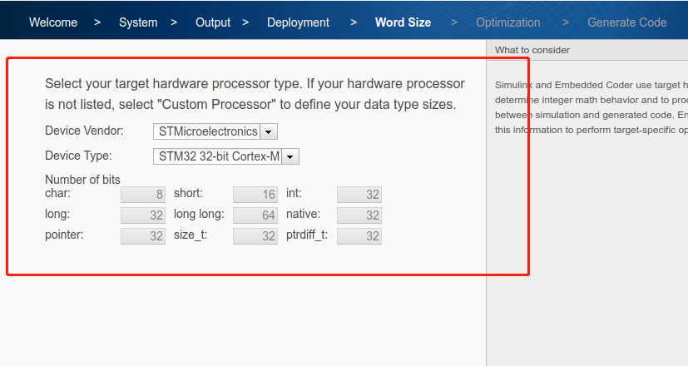Click the STM32 32-bit Cortex-M combo box
The width and height of the screenshot is (688, 366).
tap(218, 156)
